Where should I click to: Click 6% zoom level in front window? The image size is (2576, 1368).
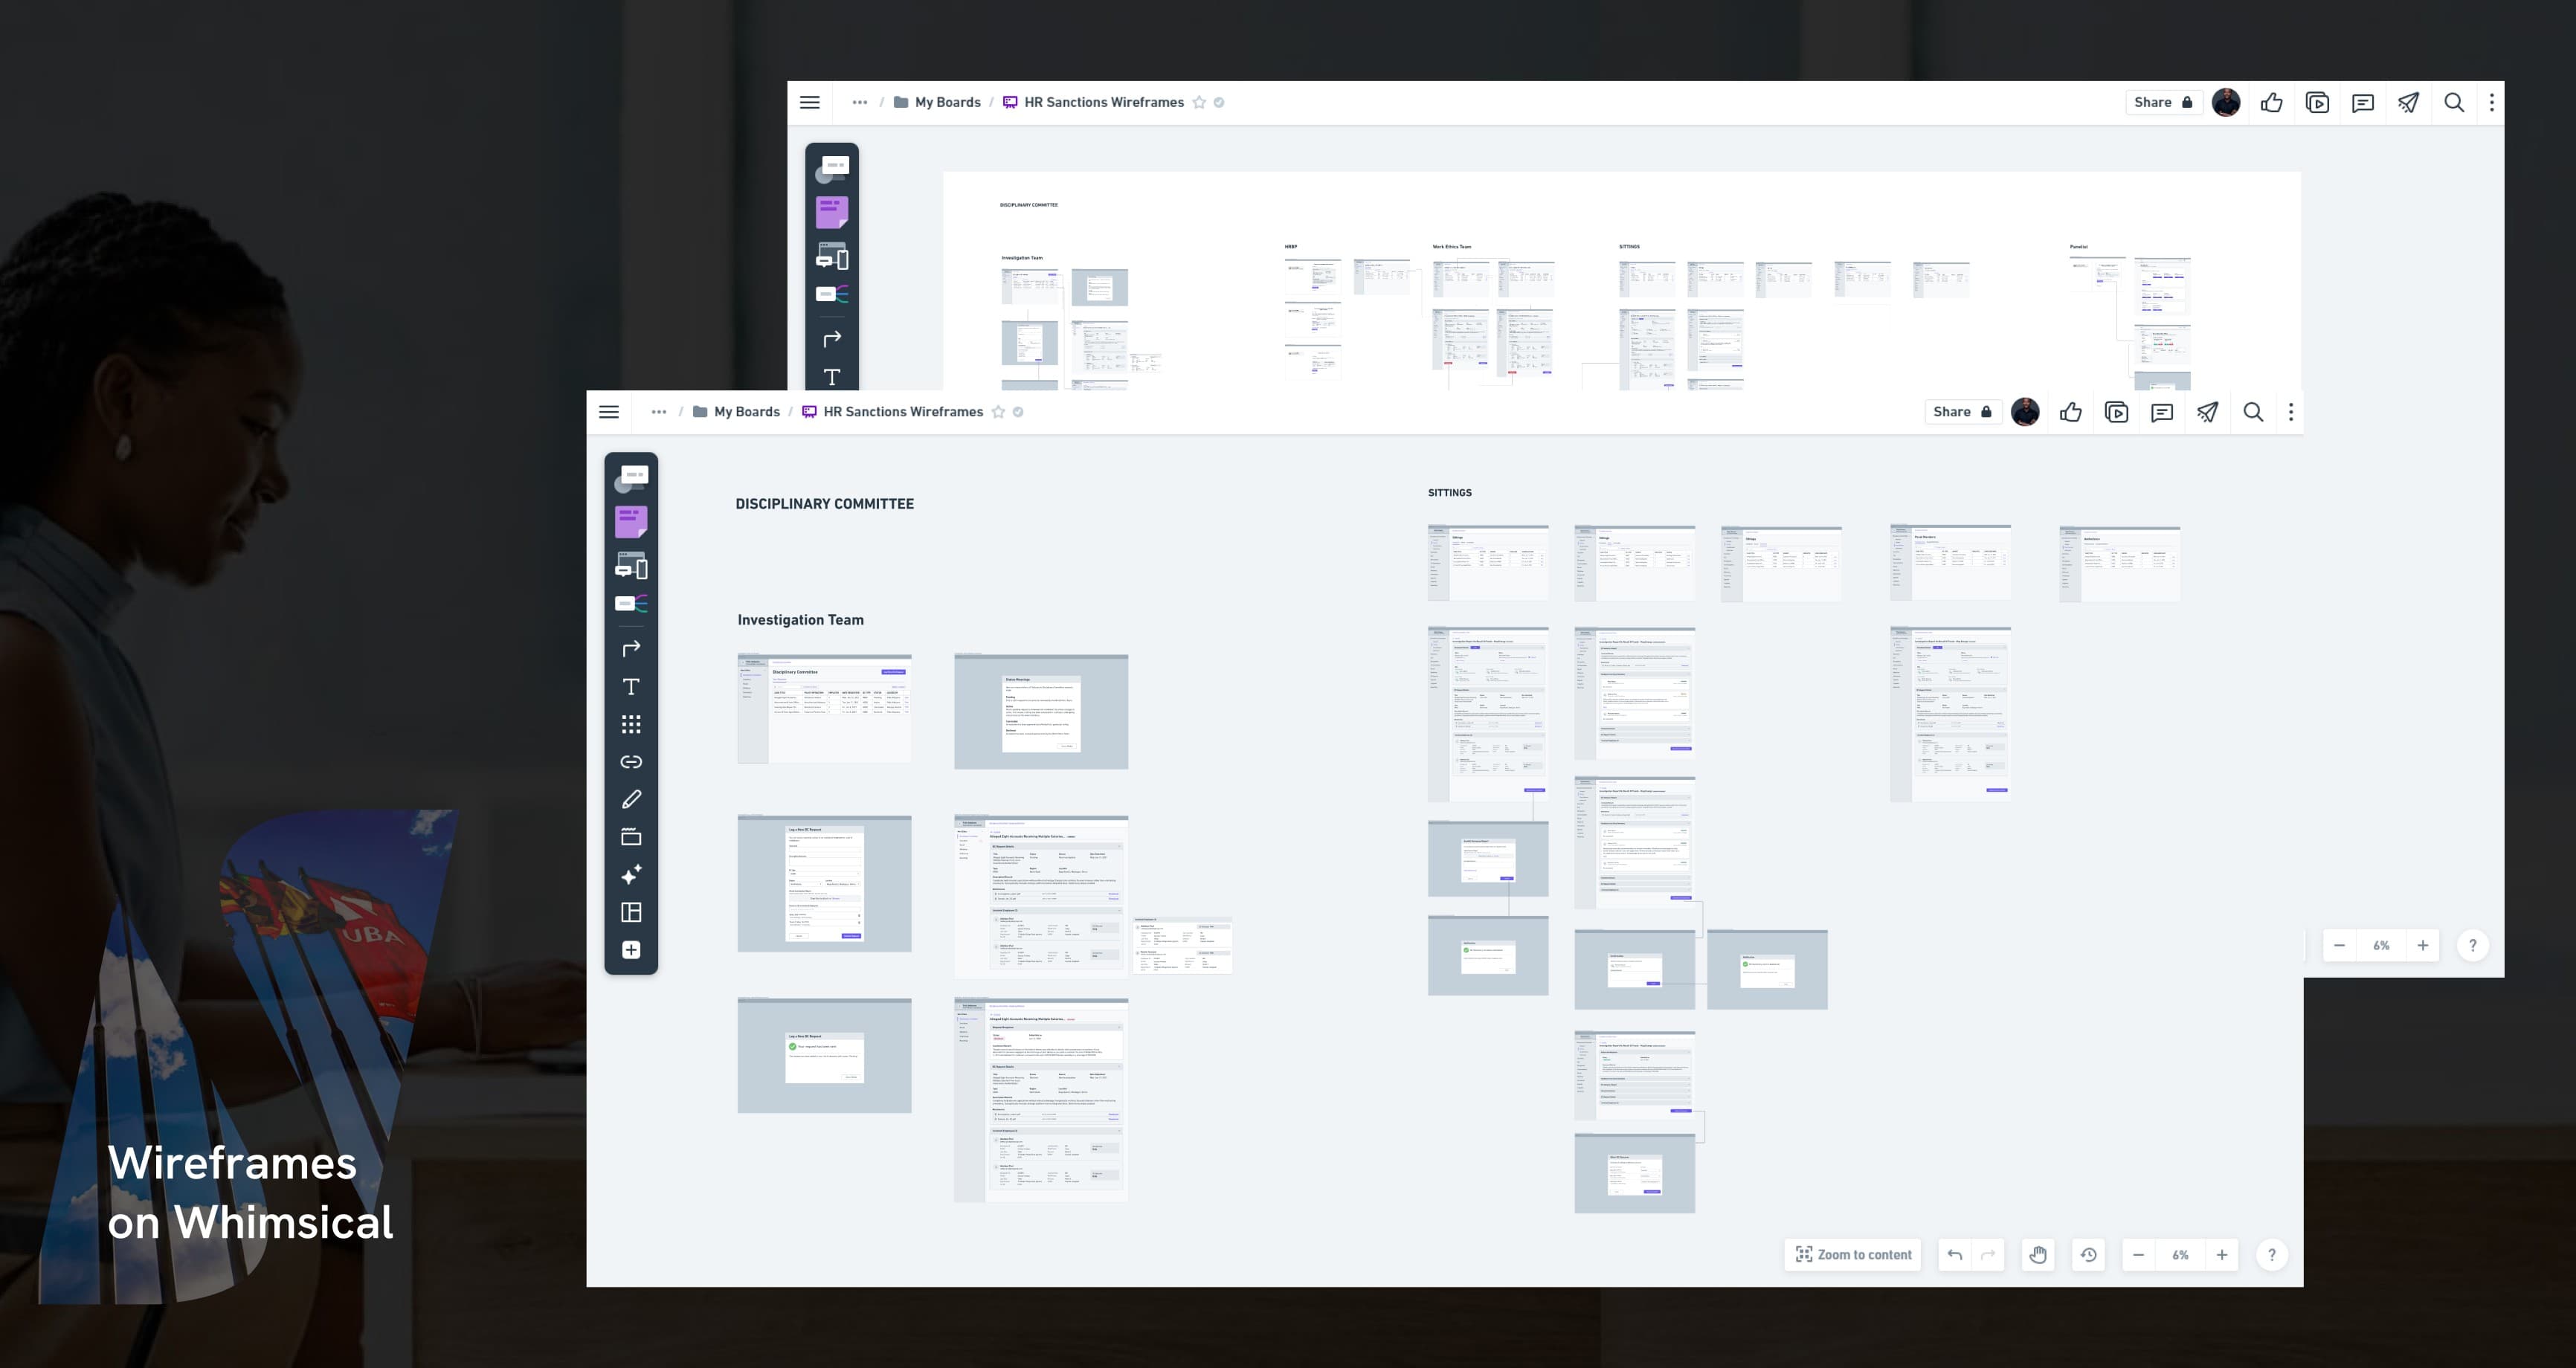click(2180, 1255)
